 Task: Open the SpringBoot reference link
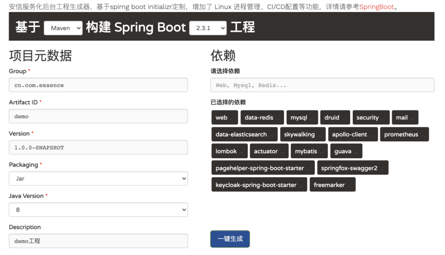click(x=376, y=7)
